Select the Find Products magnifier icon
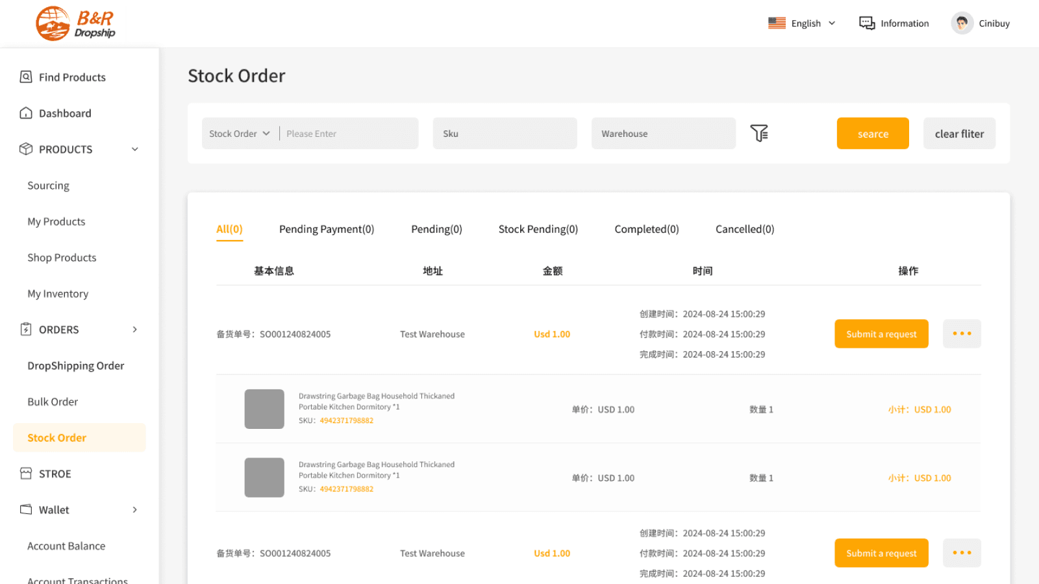 [x=25, y=77]
